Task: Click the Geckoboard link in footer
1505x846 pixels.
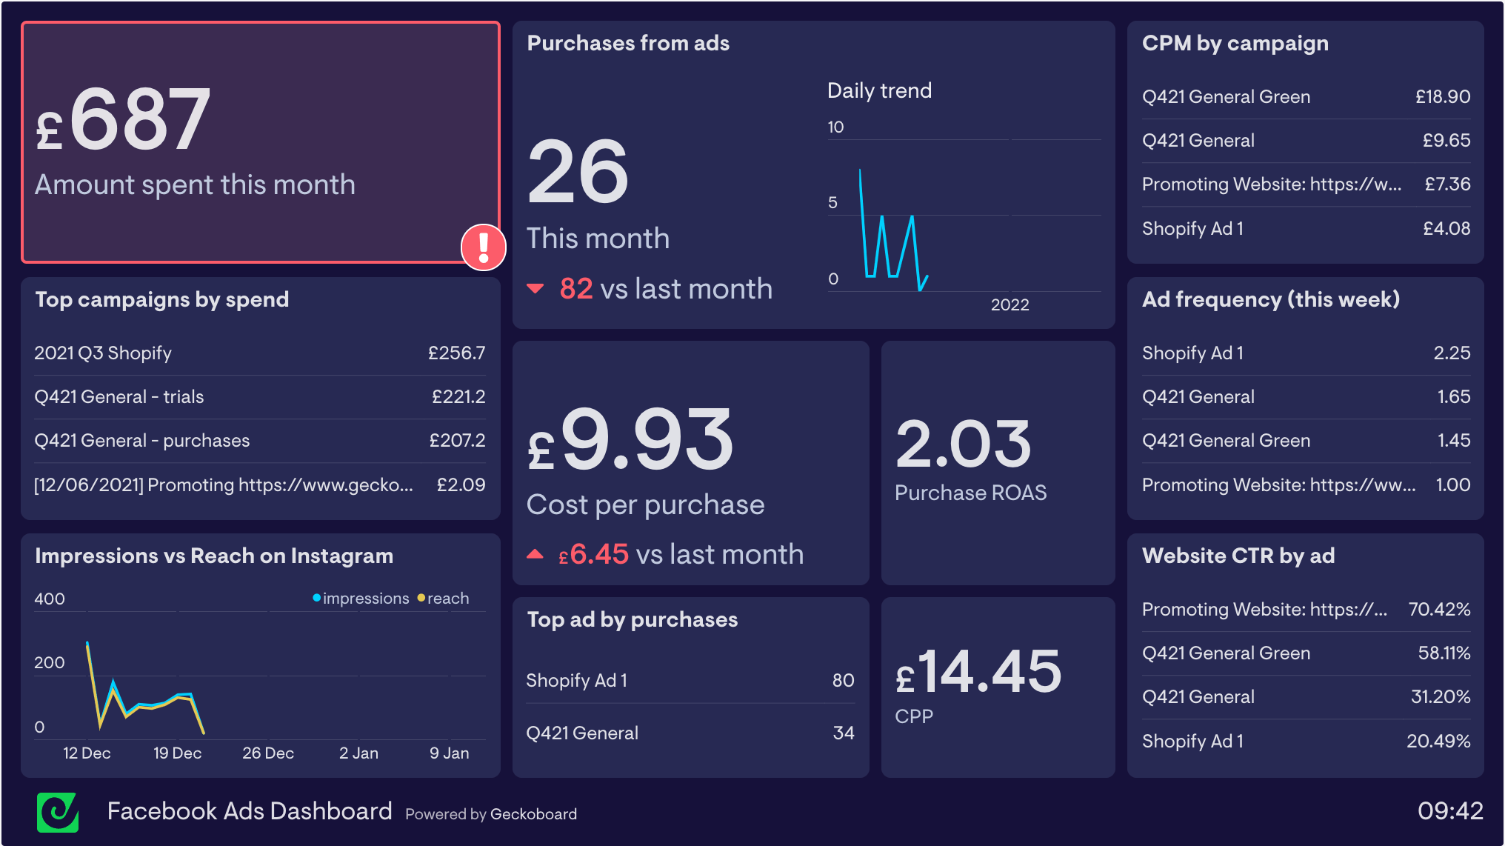Action: point(533,814)
